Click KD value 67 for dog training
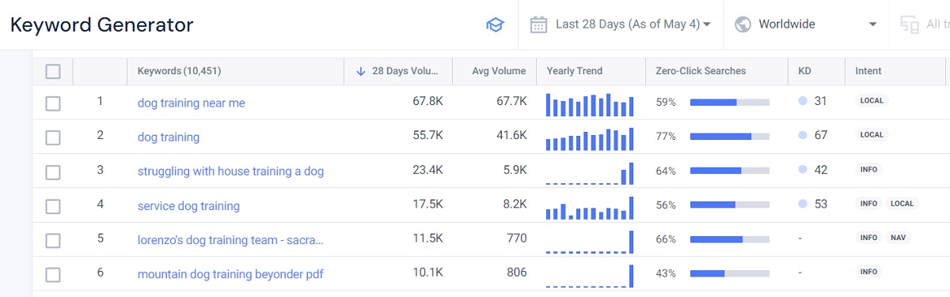The width and height of the screenshot is (950, 297). pos(821,136)
